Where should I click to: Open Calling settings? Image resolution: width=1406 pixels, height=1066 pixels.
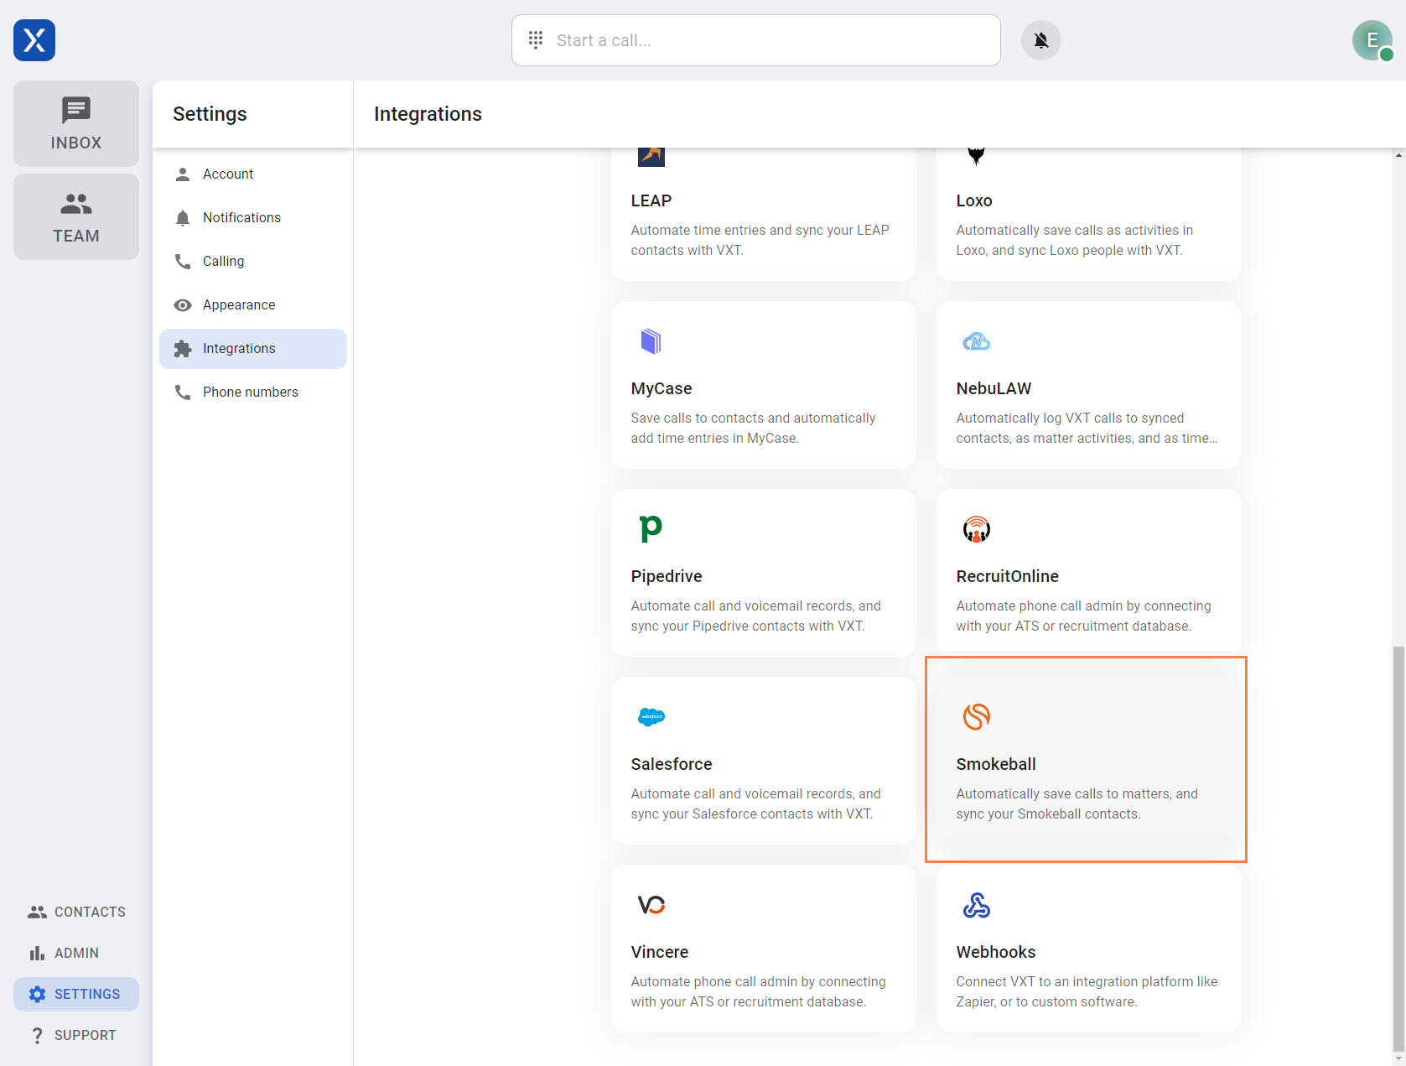tap(253, 262)
